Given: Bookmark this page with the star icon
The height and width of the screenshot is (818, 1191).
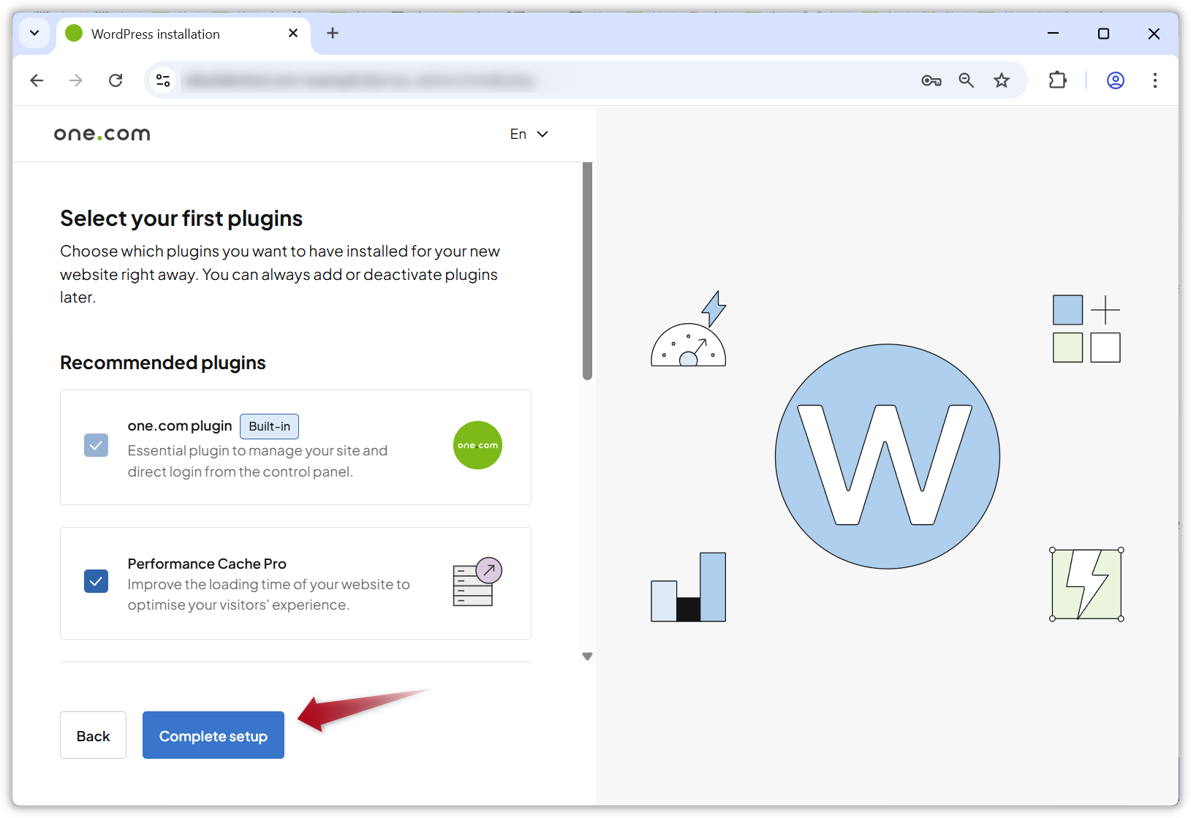Looking at the screenshot, I should point(1001,80).
